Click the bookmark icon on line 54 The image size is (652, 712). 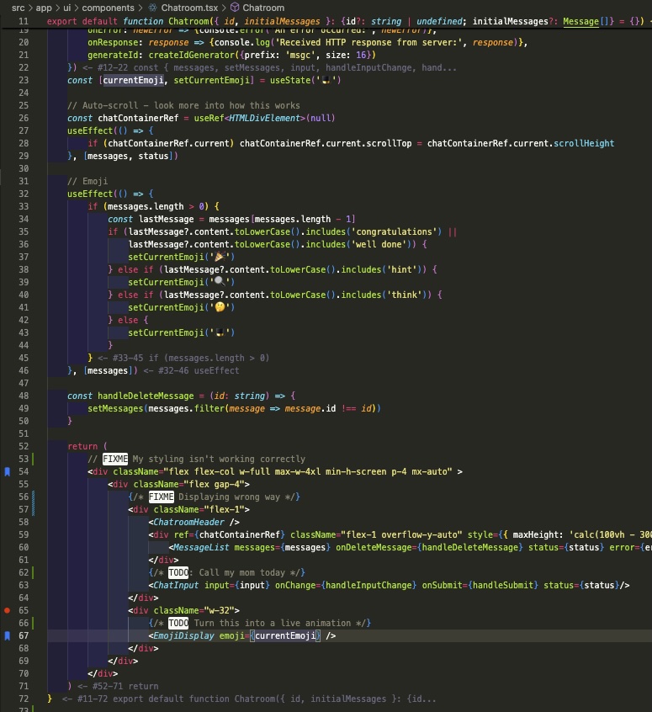(8, 472)
